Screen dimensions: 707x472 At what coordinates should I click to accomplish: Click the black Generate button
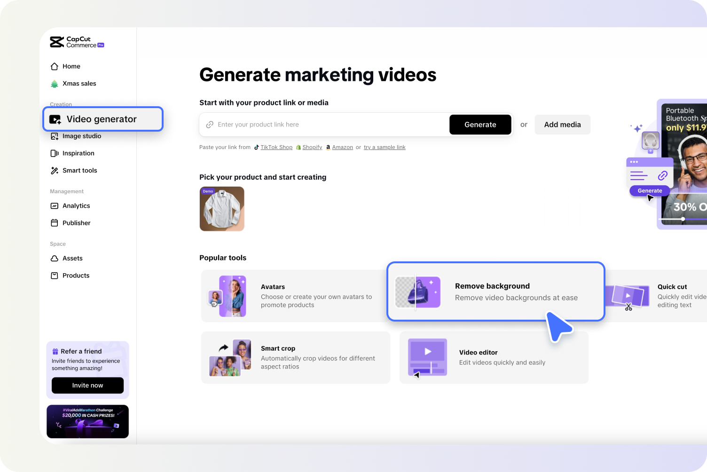pos(480,125)
